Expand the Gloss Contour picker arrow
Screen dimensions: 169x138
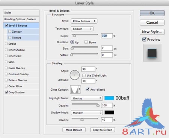[x=79, y=89]
